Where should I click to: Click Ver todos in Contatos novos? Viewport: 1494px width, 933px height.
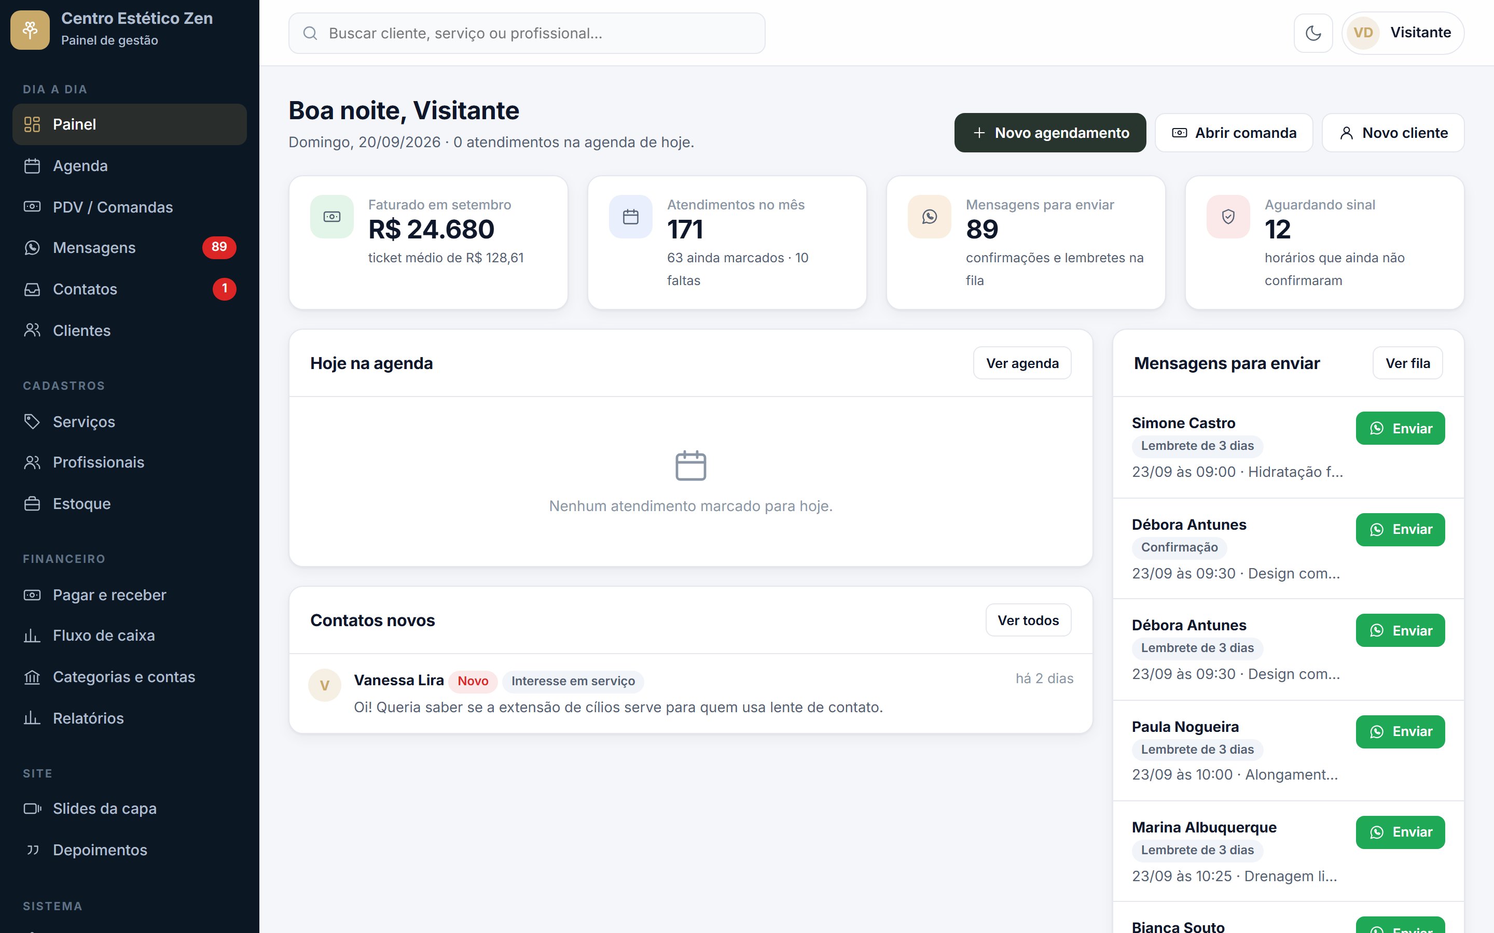(x=1029, y=620)
